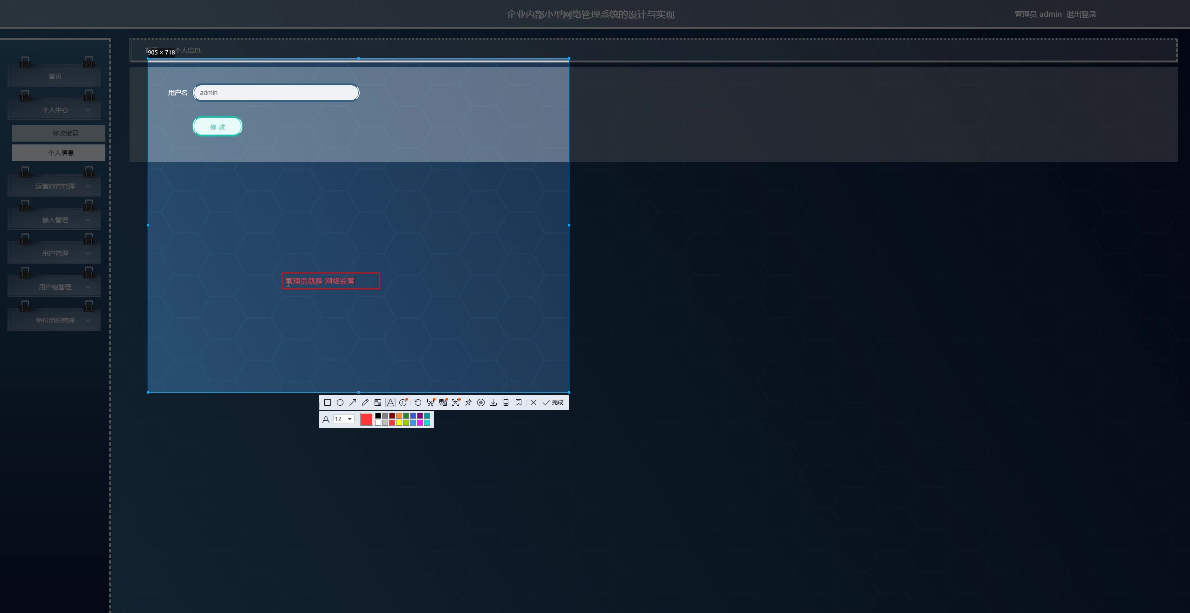Click the undo annotation icon
1190x613 pixels.
pyautogui.click(x=418, y=402)
